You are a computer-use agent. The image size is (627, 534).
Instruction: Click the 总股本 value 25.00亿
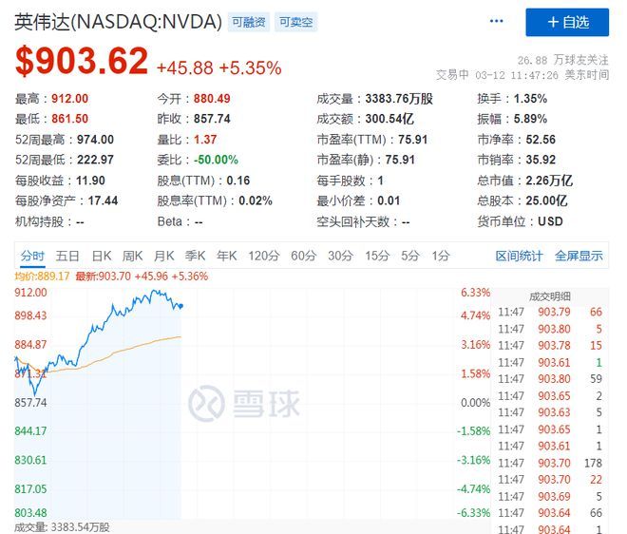546,200
